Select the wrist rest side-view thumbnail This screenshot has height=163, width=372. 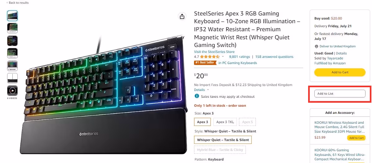point(12,78)
